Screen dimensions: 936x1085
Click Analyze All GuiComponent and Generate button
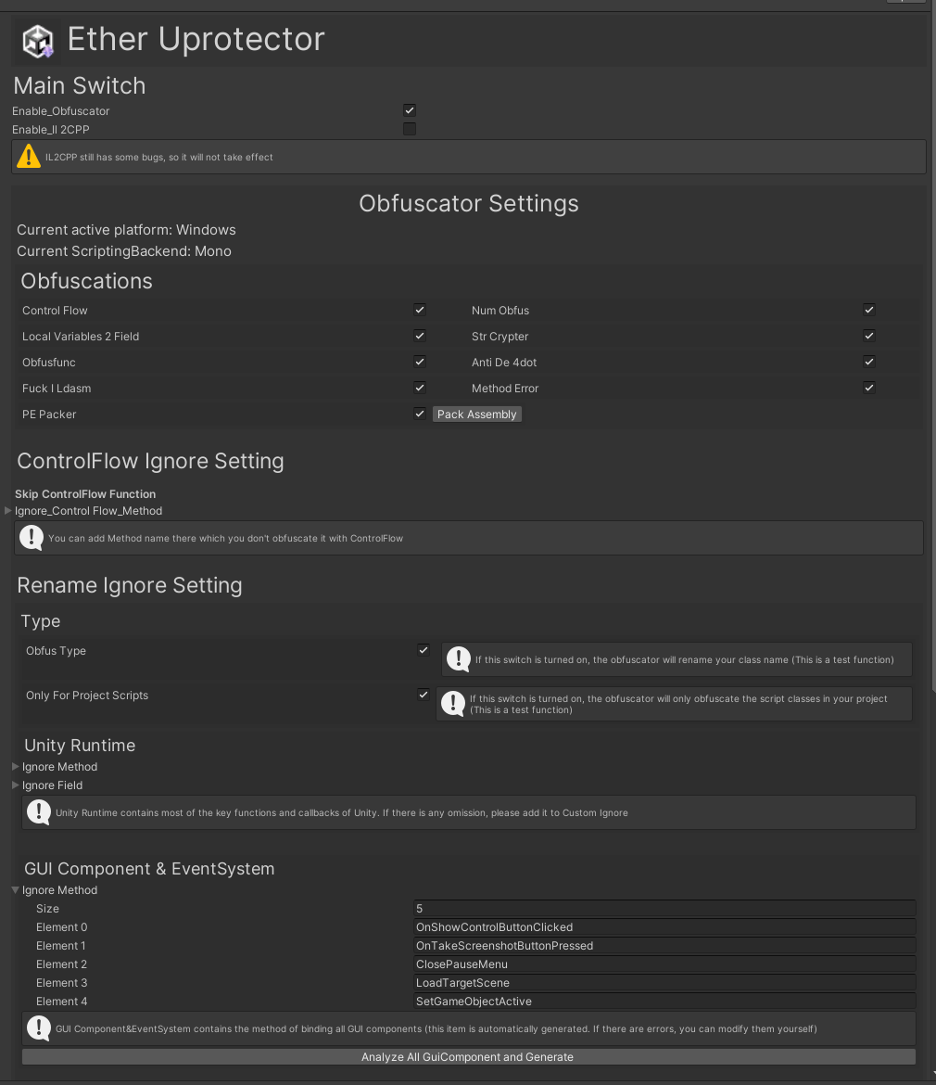tap(468, 1056)
